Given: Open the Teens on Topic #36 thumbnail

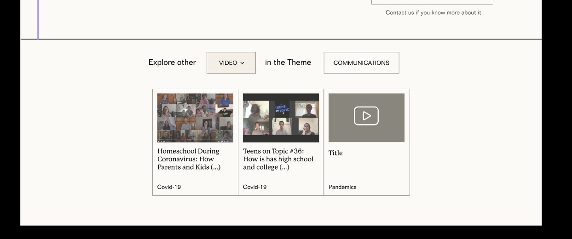Looking at the screenshot, I should (x=281, y=118).
